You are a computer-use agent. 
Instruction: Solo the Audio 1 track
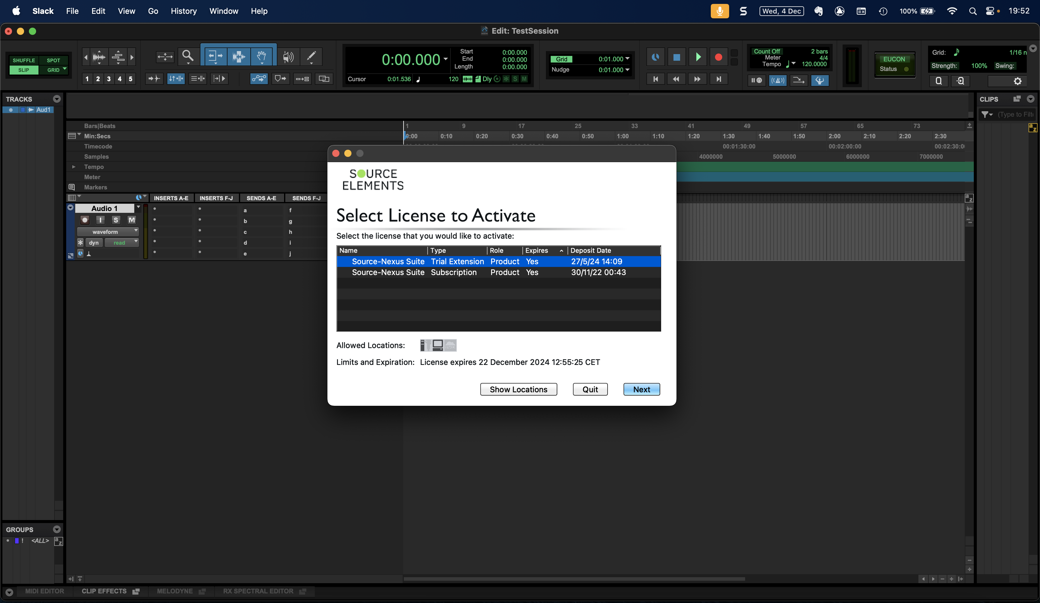pyautogui.click(x=116, y=220)
